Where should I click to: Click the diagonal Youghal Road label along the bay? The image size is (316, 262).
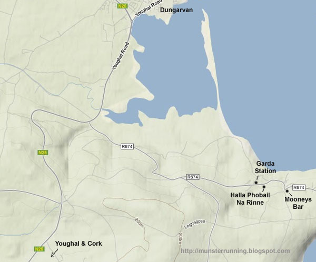(121, 56)
